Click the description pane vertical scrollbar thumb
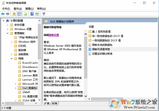Image resolution: width=159 pixels, height=111 pixels. click(86, 58)
